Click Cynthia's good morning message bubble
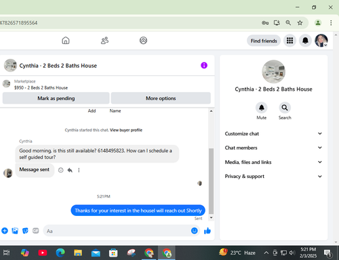 point(97,154)
